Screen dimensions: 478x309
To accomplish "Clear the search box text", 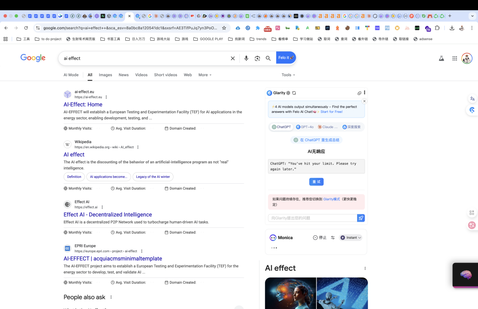I will (233, 58).
